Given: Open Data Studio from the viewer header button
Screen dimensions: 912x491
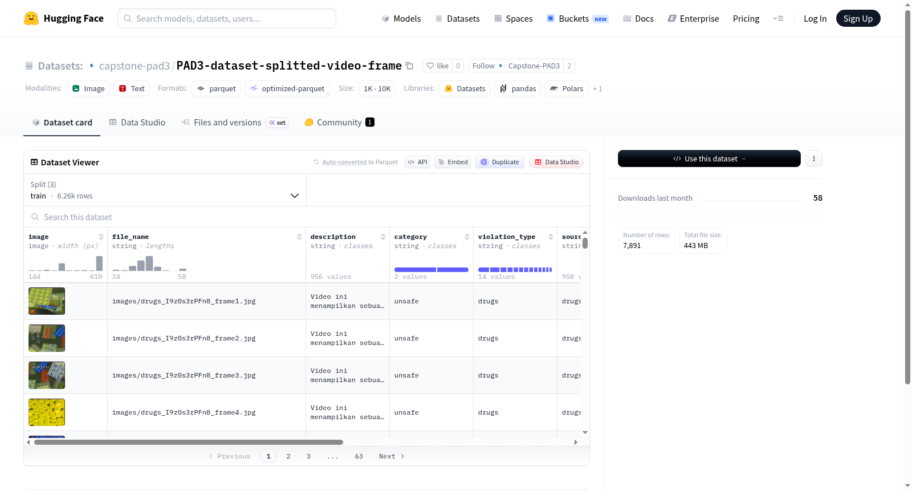Looking at the screenshot, I should coord(556,162).
